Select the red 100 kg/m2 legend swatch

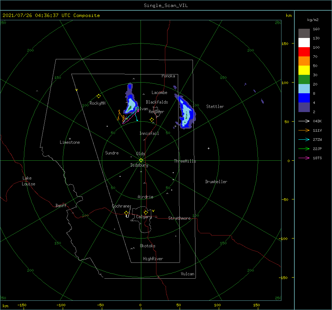pos(304,52)
